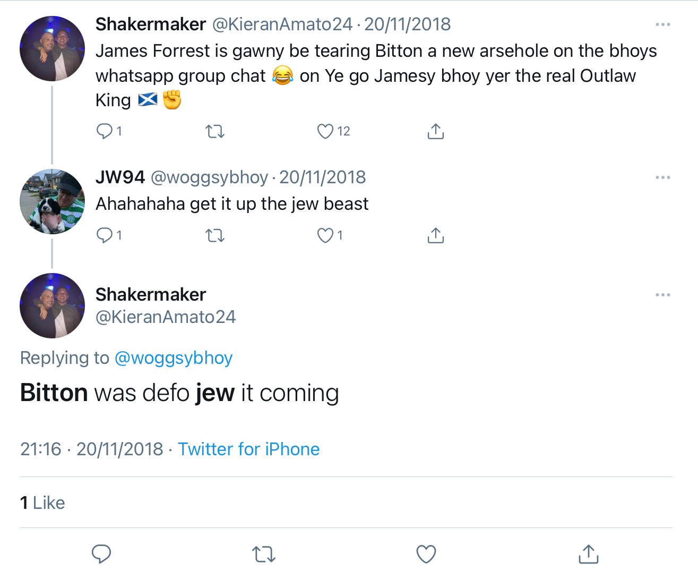Tap the share icon on top tweet
Viewport: 698px width, 579px height.
[435, 131]
